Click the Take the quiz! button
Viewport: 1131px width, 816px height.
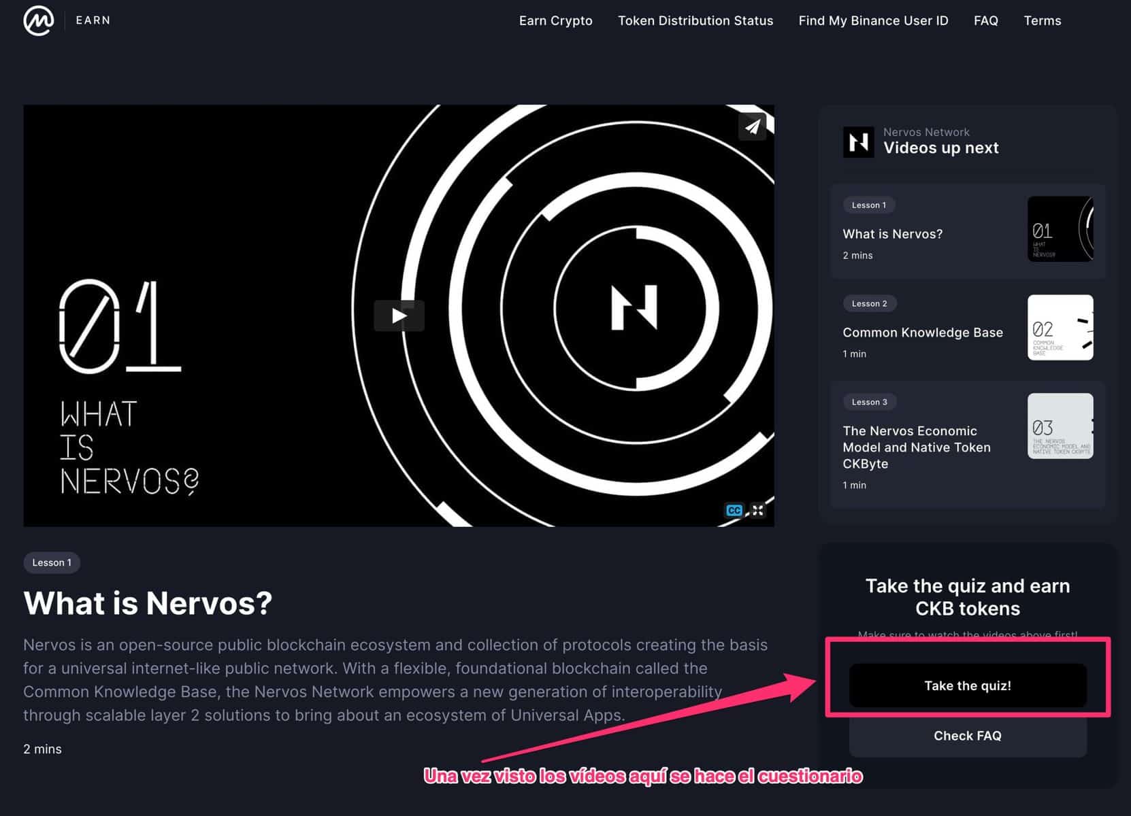pyautogui.click(x=968, y=685)
